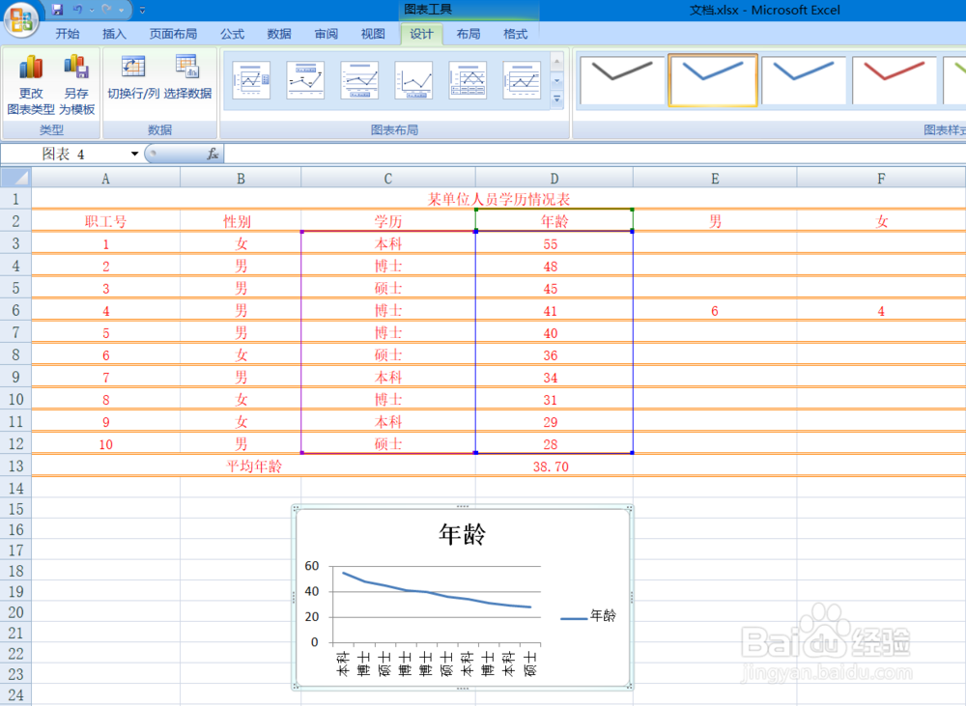Screen dimensions: 966x706
Task: Click the average value 38.70 cell
Action: (554, 466)
